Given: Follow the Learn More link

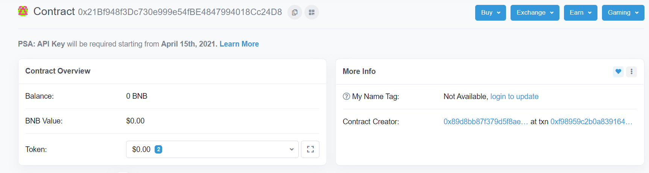Looking at the screenshot, I should (x=239, y=44).
